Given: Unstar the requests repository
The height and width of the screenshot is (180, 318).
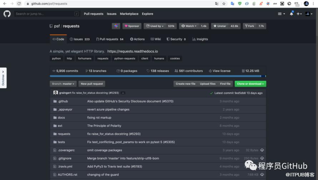Looking at the screenshot, I should coord(220,26).
